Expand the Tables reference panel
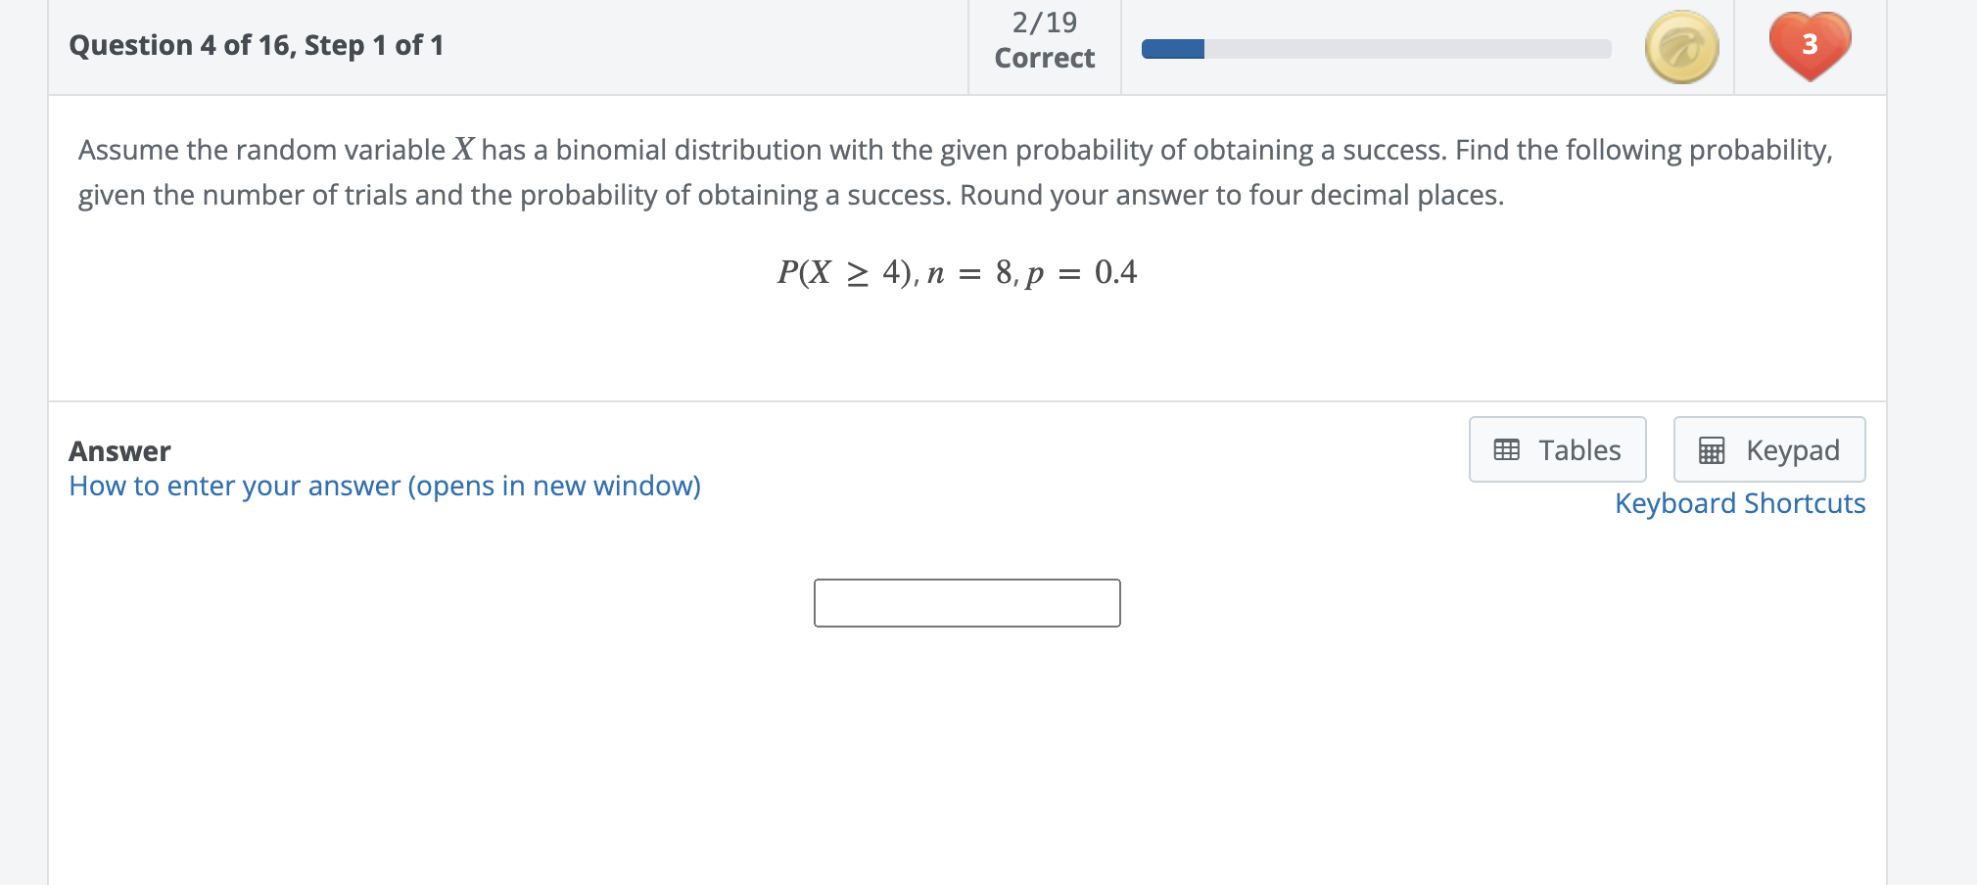The height and width of the screenshot is (885, 1977). point(1555,449)
